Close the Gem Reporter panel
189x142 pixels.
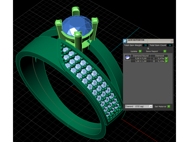coord(172,41)
